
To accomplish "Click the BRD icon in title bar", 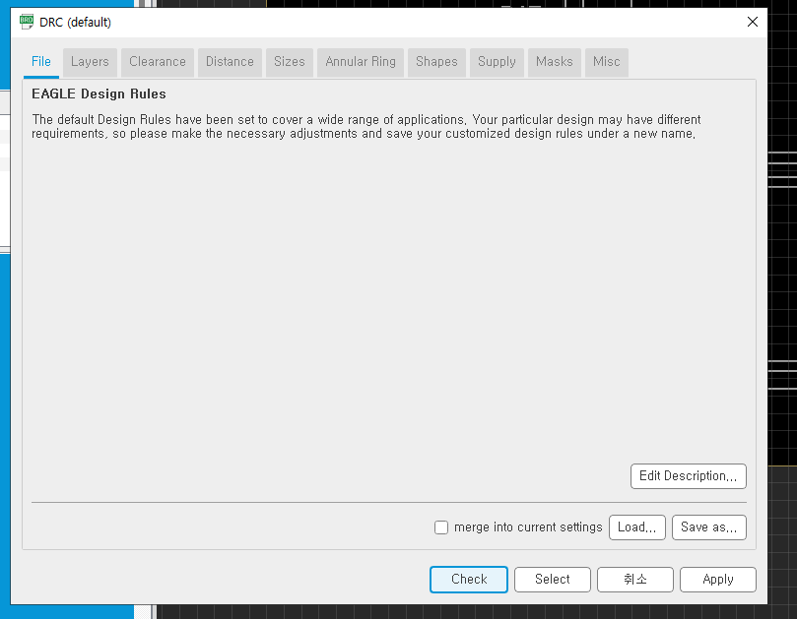I will coord(27,22).
